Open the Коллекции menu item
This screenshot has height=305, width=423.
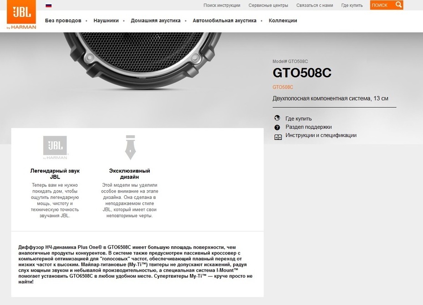tap(283, 20)
